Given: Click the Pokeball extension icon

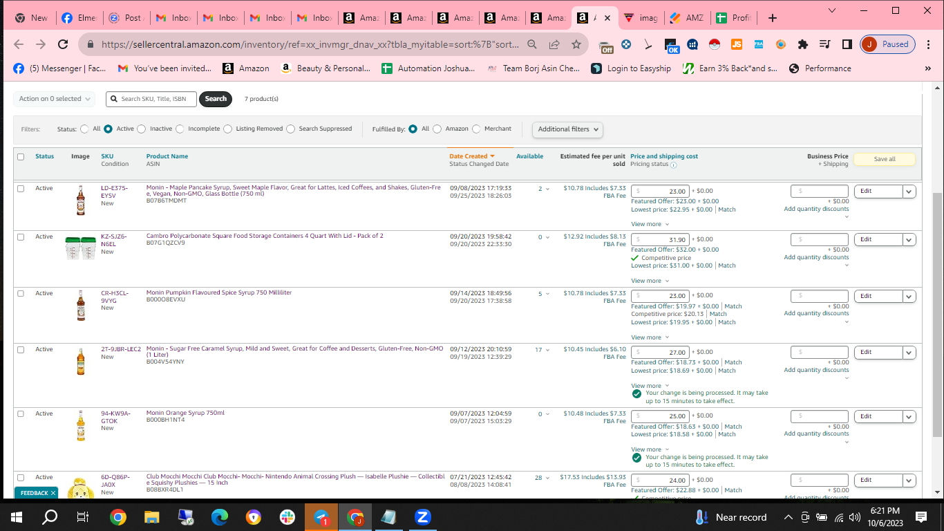Looking at the screenshot, I should click(x=715, y=44).
